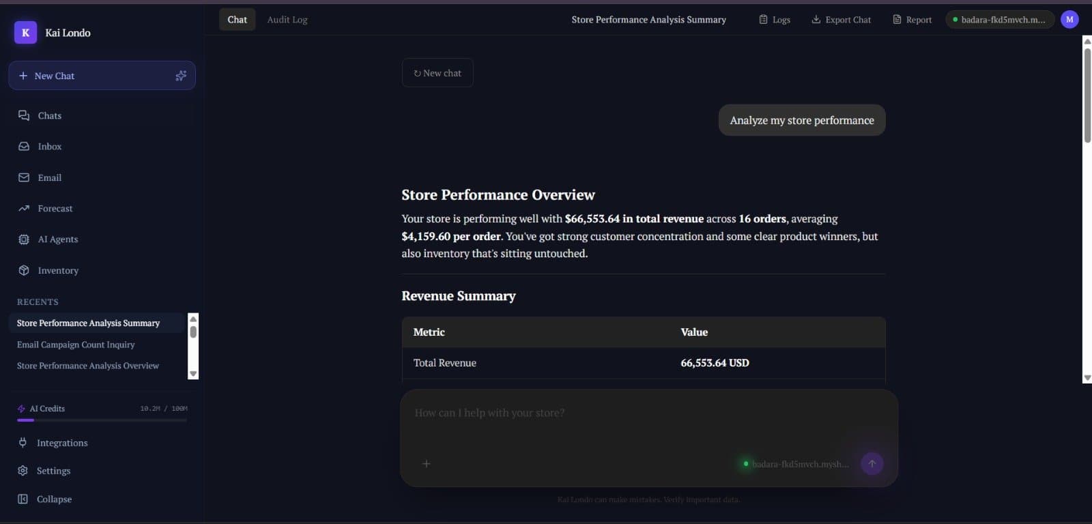
Task: Click the Email envelope icon
Action: tap(24, 177)
